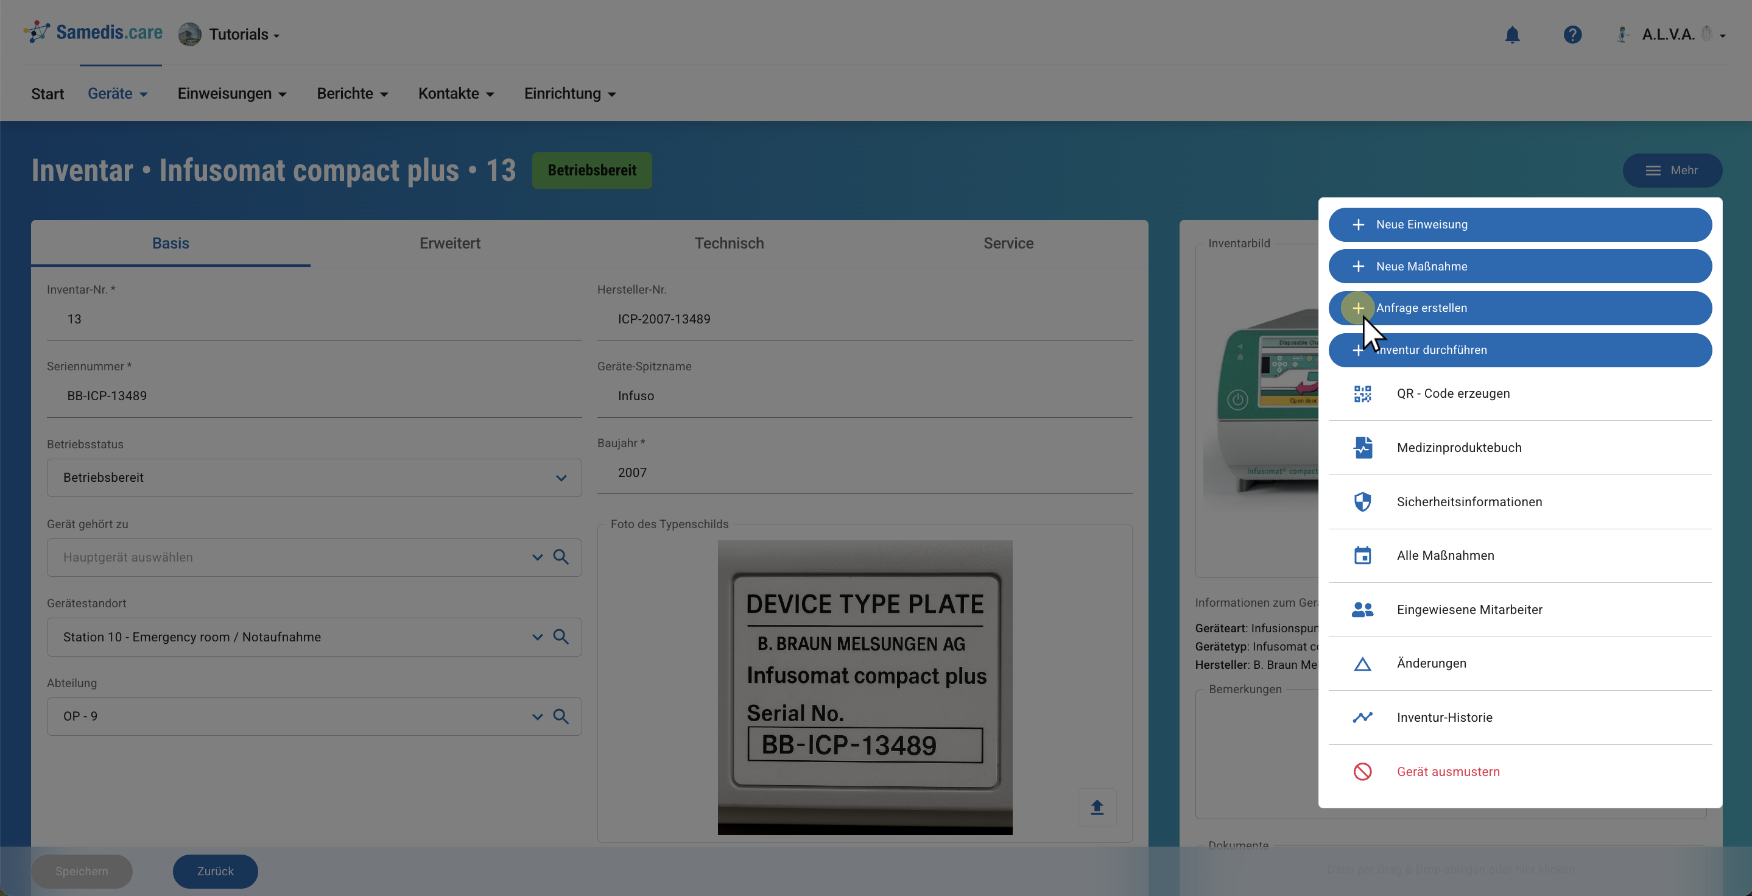This screenshot has height=896, width=1752.
Task: Open Alle Maßnahmen calendar icon
Action: pos(1362,556)
